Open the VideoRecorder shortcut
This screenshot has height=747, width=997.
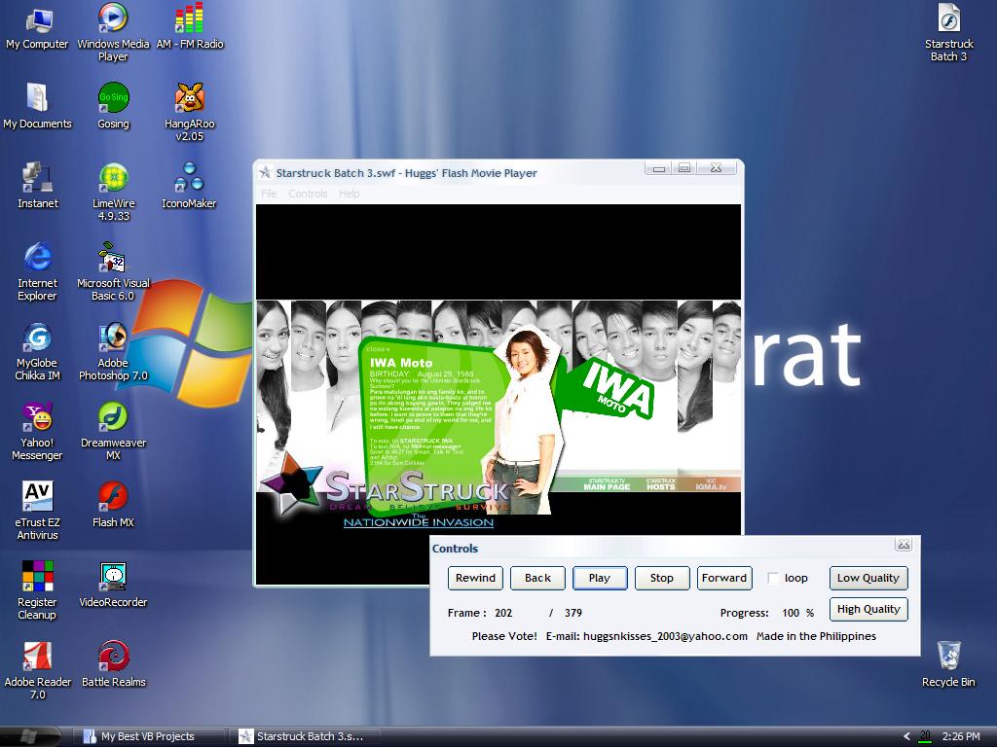point(113,577)
